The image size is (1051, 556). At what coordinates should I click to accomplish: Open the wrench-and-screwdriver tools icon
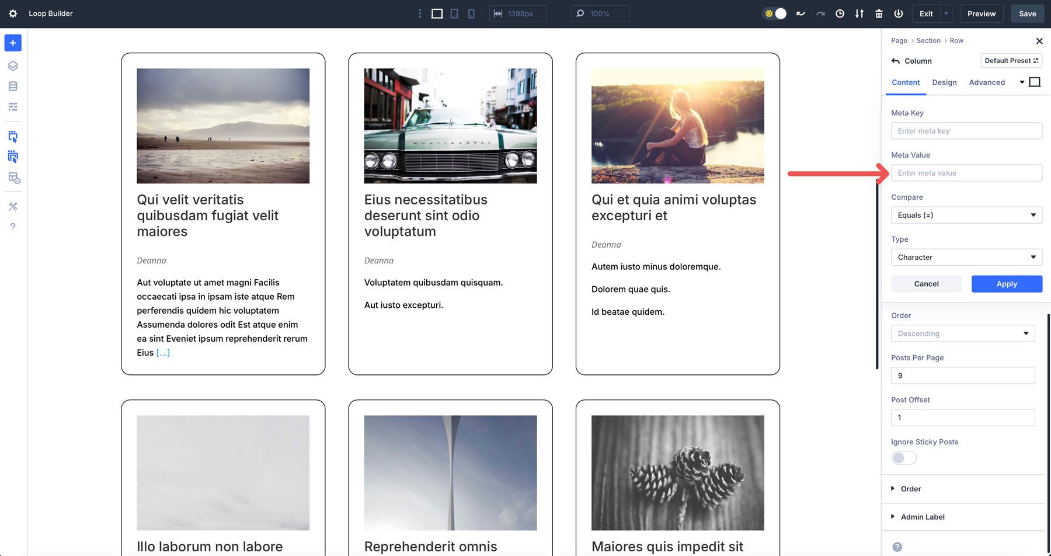[x=12, y=206]
